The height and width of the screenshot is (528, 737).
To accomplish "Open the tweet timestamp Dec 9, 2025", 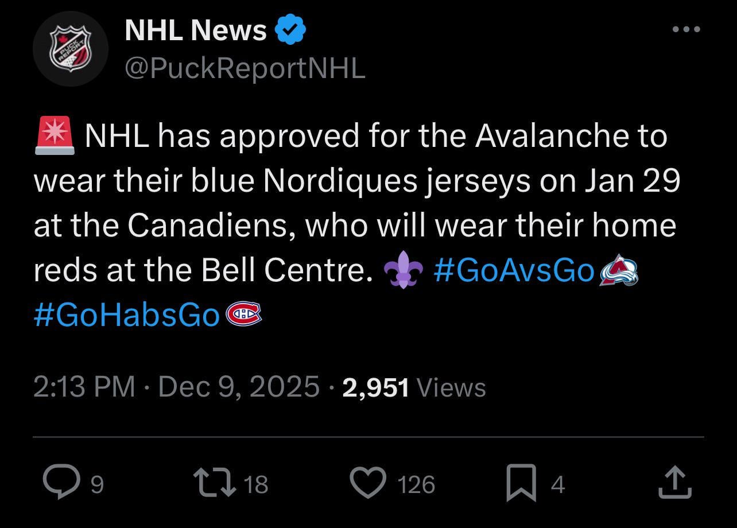I will 235,387.
